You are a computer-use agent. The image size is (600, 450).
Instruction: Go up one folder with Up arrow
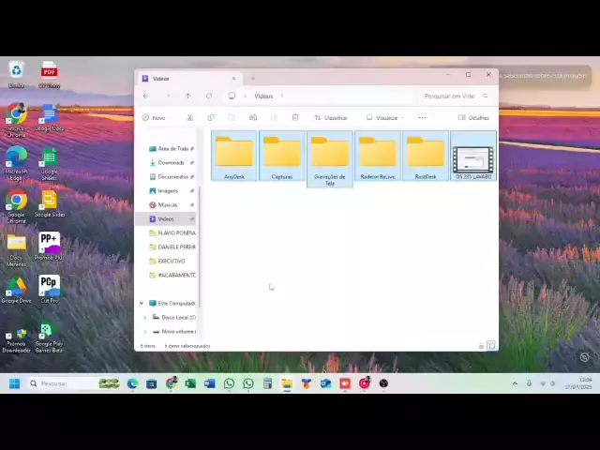click(187, 96)
